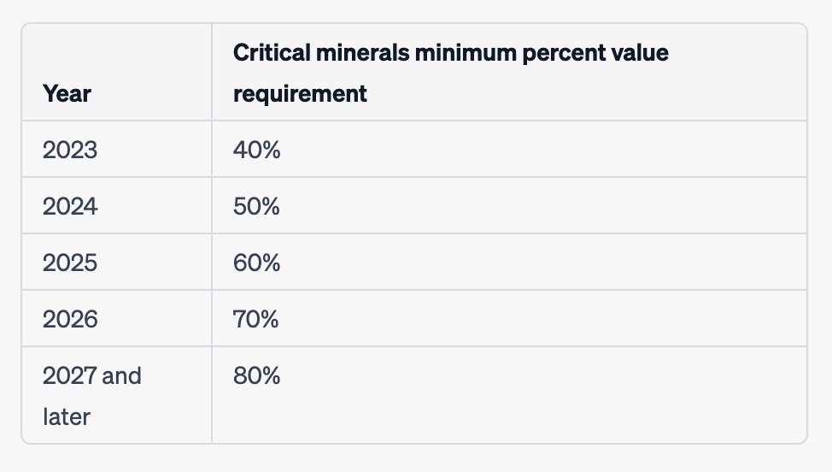Click the word minerals in header
Image resolution: width=832 pixels, height=472 pixels.
pos(358,53)
